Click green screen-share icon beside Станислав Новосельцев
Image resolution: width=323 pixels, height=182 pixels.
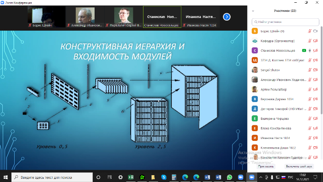[x=304, y=50]
